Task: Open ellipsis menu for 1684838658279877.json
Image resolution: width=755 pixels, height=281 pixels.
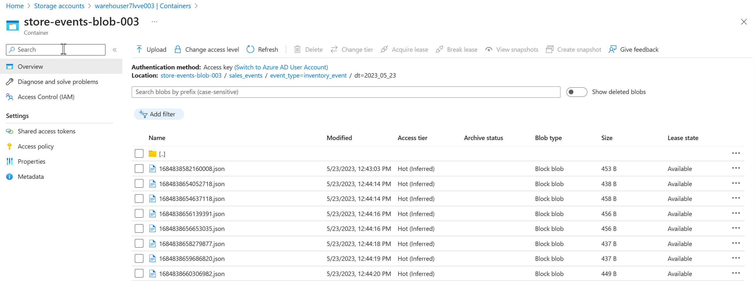Action: 736,243
